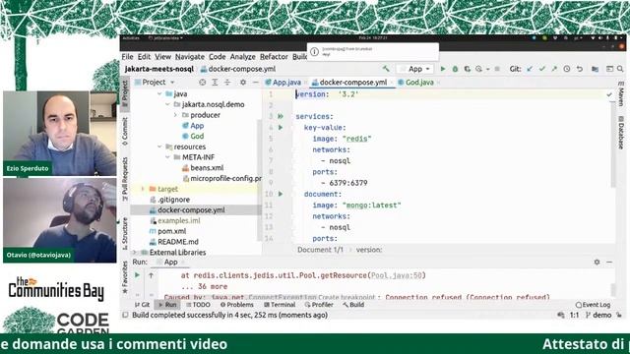This screenshot has width=630, height=354.
Task: Click the Profiler run icon in toolbar
Action: click(x=478, y=69)
